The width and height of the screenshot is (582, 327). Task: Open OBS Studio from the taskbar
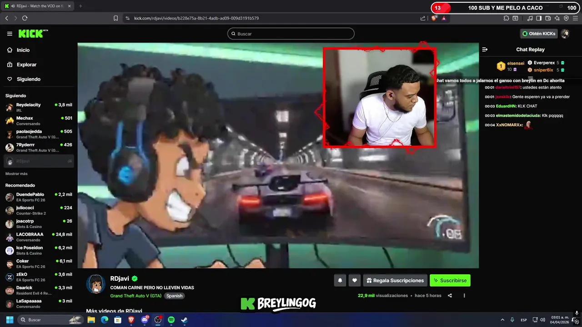click(x=158, y=320)
